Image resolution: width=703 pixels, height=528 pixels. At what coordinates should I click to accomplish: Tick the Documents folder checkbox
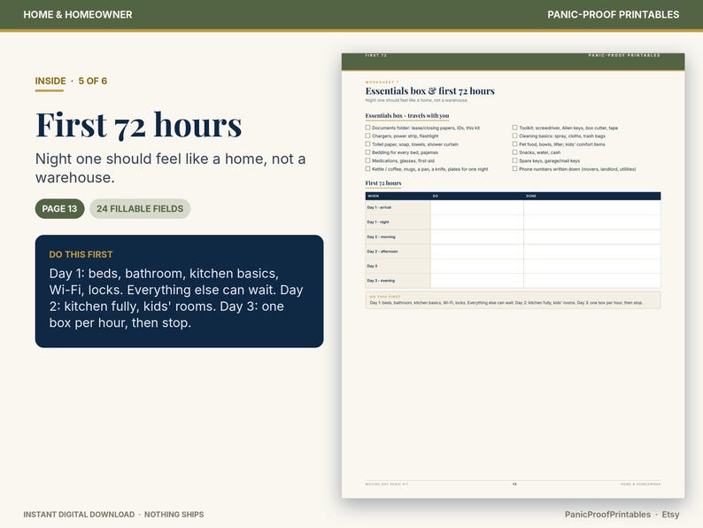(x=367, y=128)
